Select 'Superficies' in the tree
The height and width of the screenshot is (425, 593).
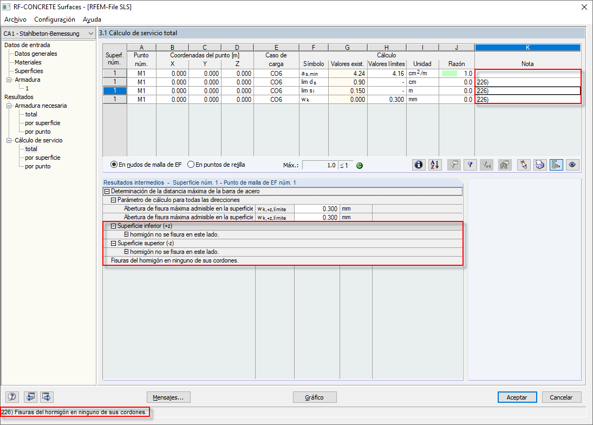[29, 71]
